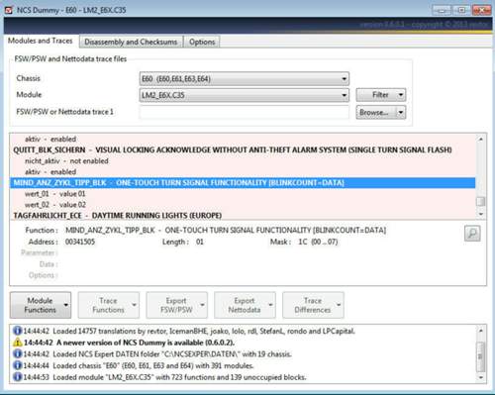Click the function list scrollbar thumb
This screenshot has width=495, height=395.
481,201
